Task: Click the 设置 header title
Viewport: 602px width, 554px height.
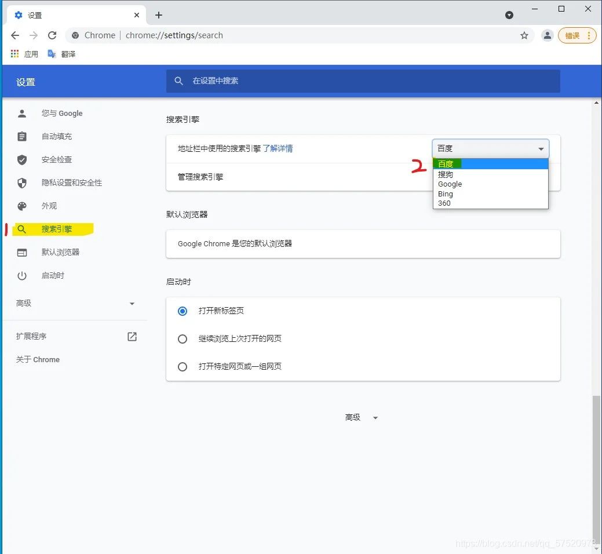Action: click(x=25, y=82)
